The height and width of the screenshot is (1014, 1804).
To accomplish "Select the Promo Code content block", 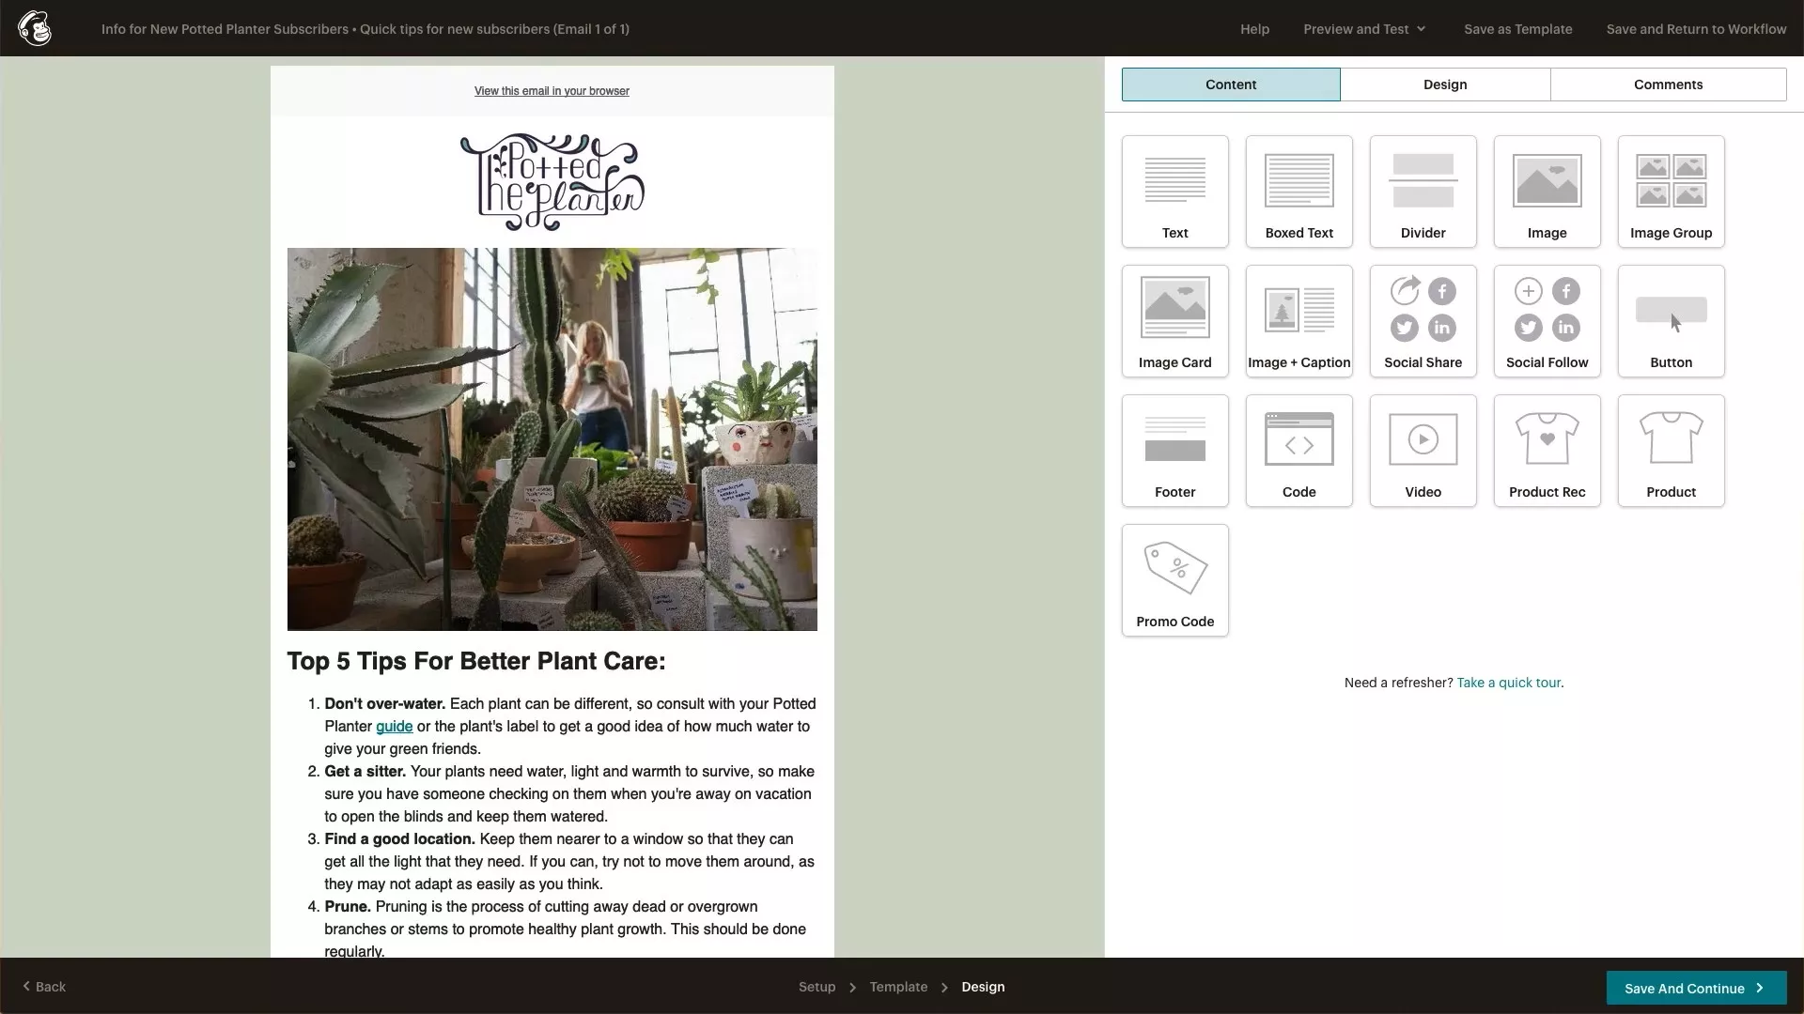I will 1174,580.
